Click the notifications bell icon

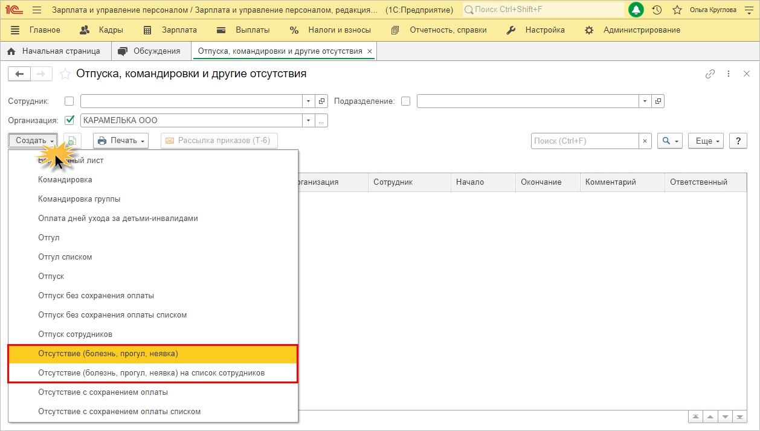click(636, 10)
